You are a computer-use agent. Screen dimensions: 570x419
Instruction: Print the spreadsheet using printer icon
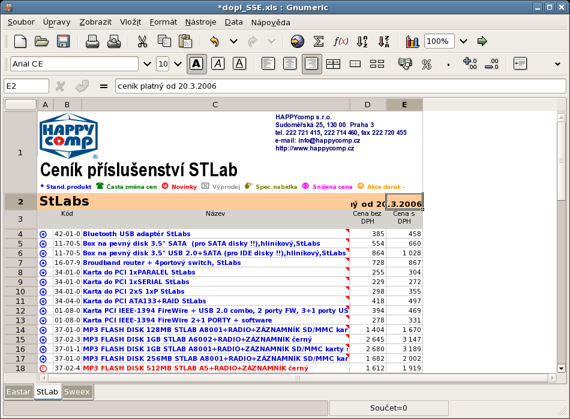pyautogui.click(x=92, y=41)
